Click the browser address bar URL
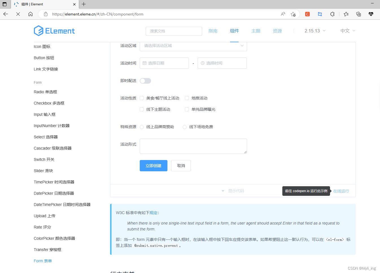 coord(98,14)
